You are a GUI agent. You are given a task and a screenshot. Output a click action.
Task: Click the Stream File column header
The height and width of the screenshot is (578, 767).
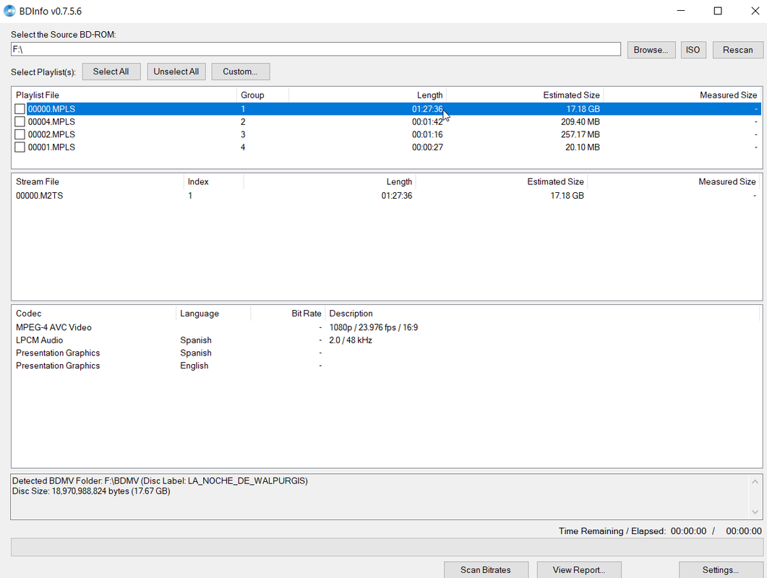point(98,181)
